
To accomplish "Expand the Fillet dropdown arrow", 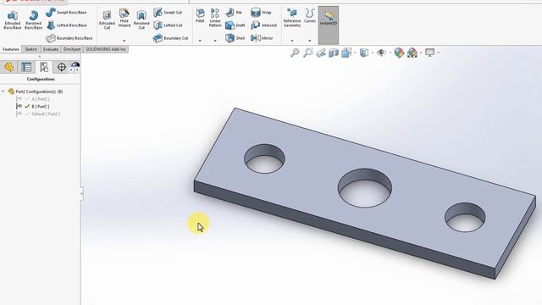I will [x=200, y=41].
